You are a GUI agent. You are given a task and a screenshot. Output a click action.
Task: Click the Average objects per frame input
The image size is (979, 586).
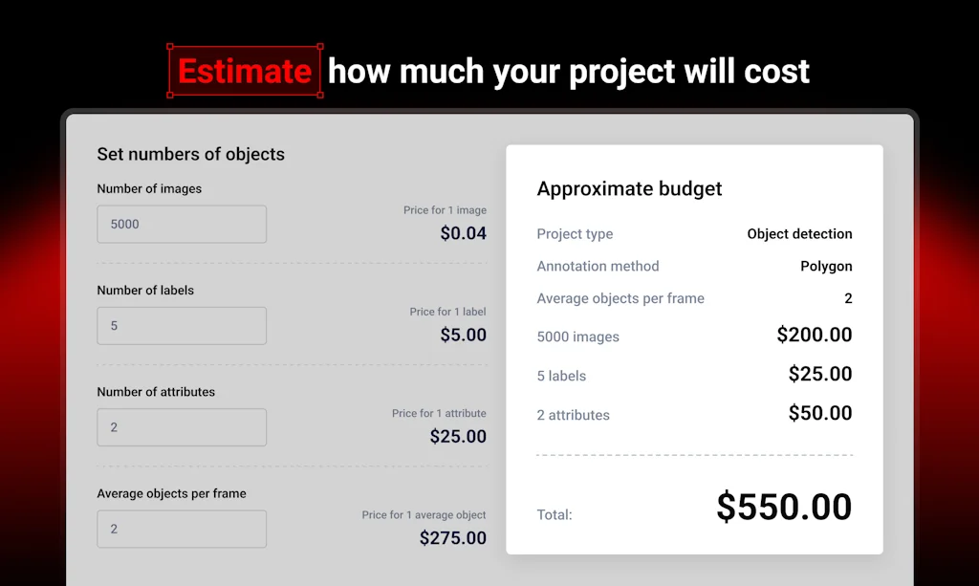point(181,529)
